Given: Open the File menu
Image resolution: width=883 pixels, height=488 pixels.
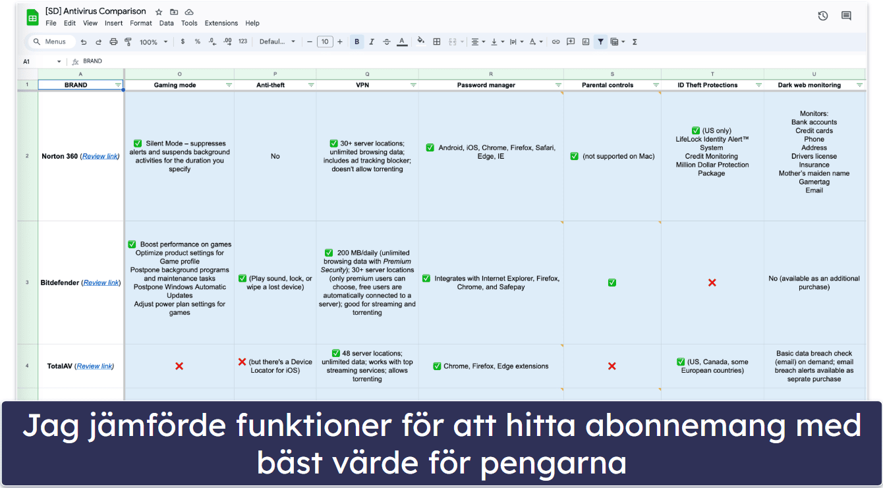Looking at the screenshot, I should coord(51,23).
